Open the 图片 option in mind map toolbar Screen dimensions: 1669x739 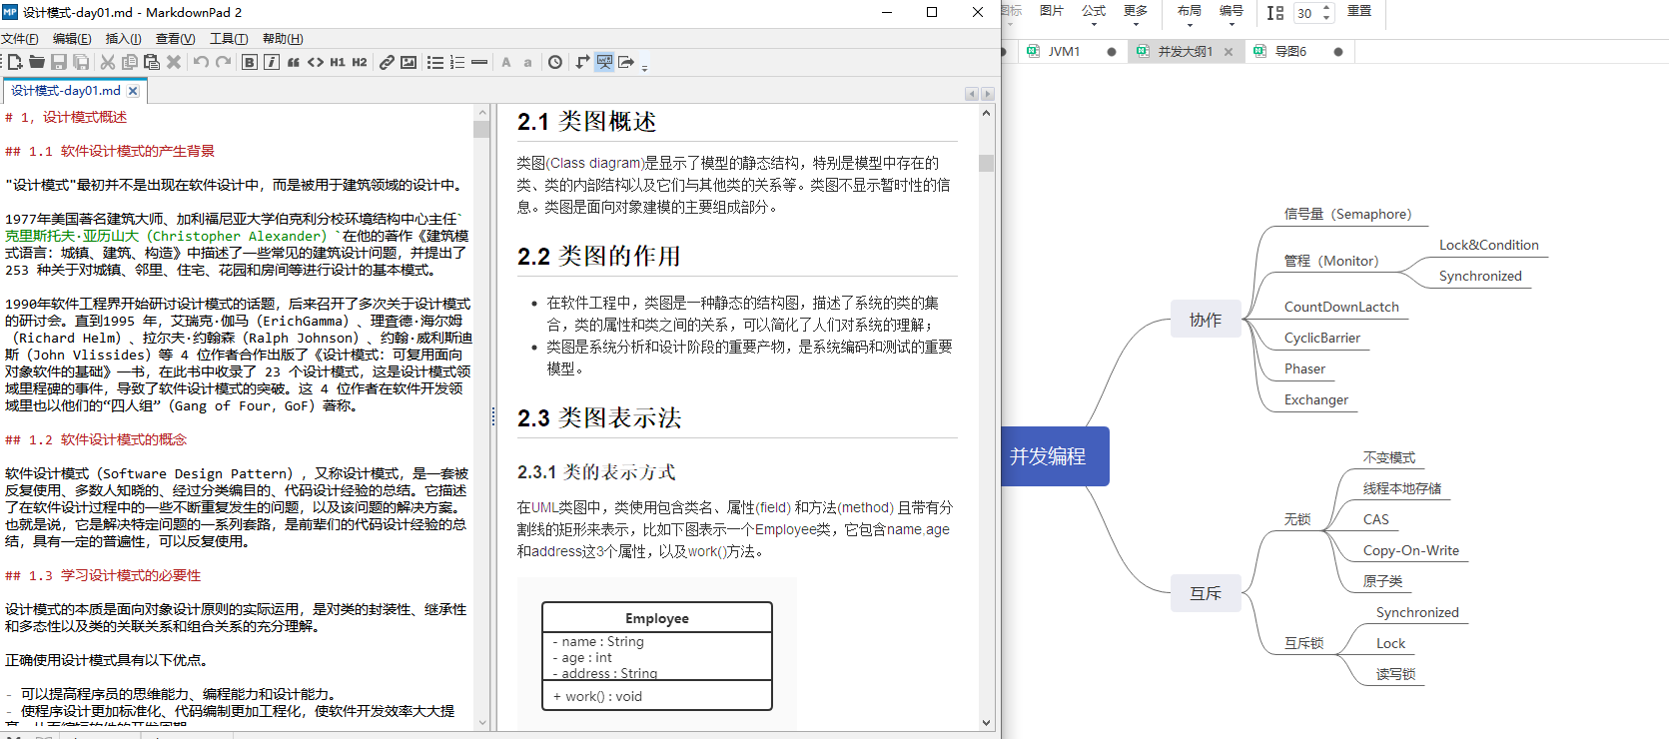pos(1052,11)
